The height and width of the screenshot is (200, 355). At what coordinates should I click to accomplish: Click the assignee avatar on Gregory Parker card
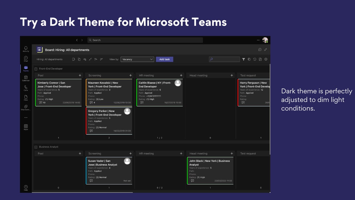click(x=127, y=111)
